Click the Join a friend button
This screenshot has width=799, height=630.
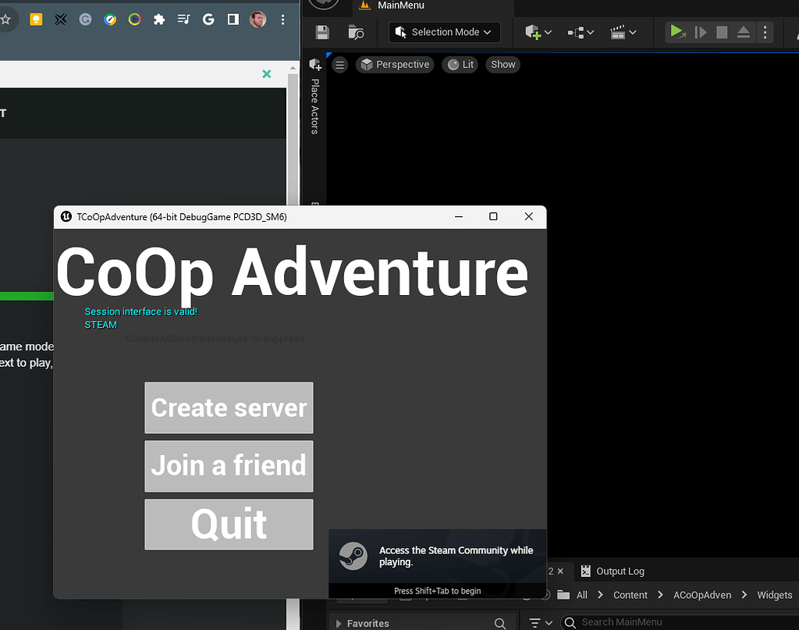(229, 466)
